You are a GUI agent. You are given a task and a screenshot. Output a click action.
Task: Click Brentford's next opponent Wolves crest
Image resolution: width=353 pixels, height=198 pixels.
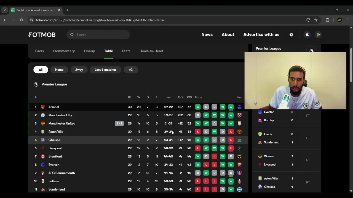(x=239, y=156)
